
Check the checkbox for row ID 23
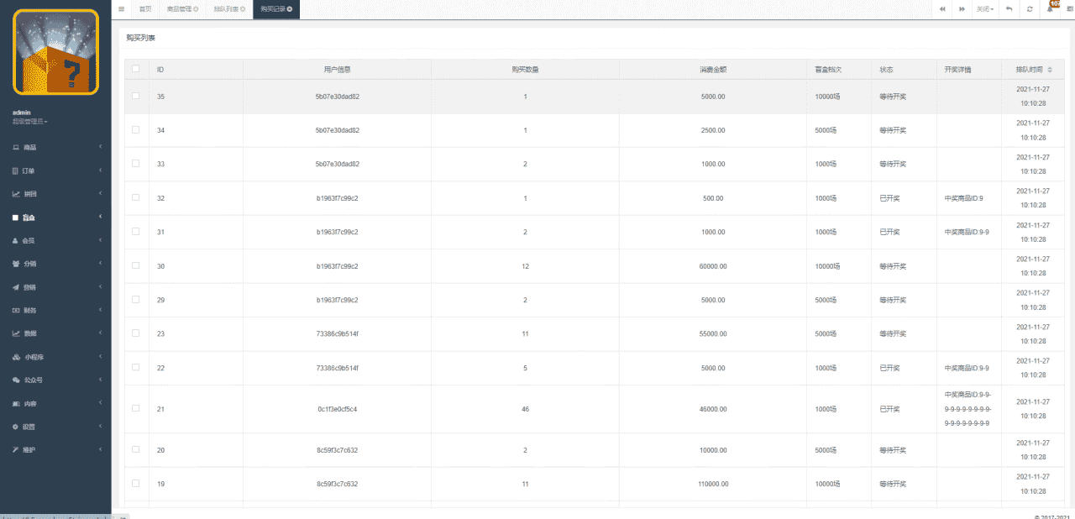coord(136,333)
